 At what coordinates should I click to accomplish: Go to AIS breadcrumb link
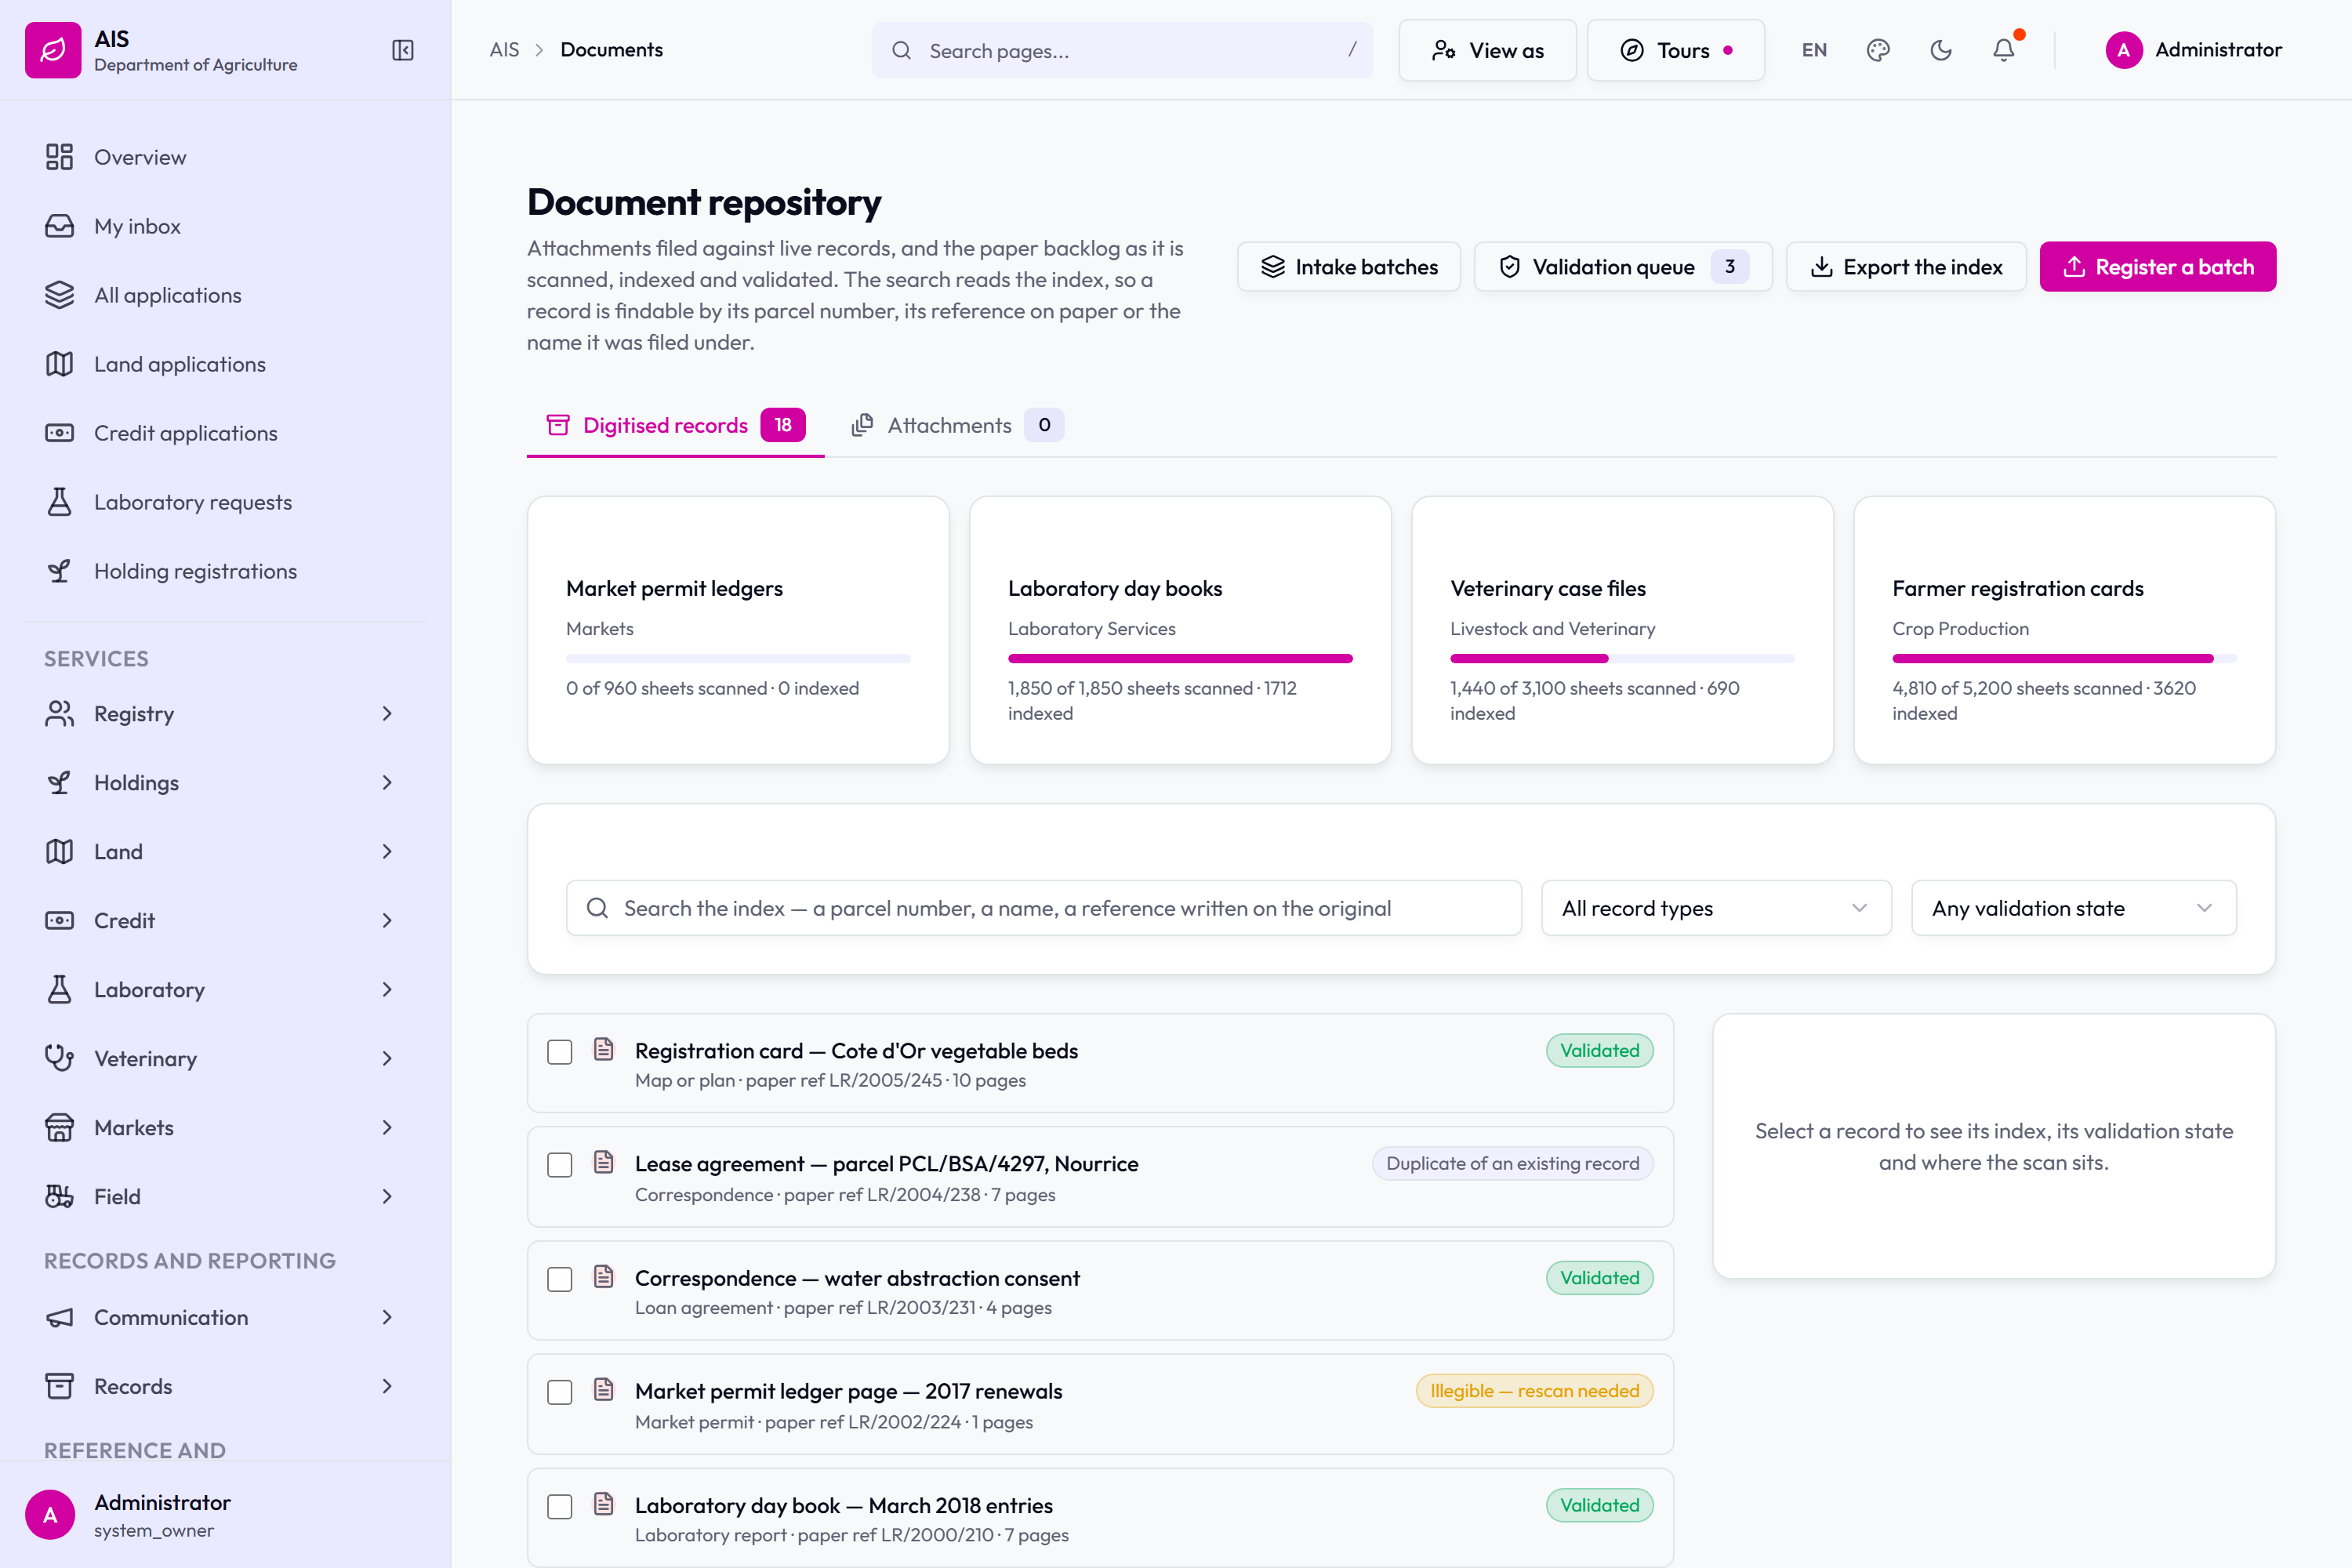[x=504, y=50]
